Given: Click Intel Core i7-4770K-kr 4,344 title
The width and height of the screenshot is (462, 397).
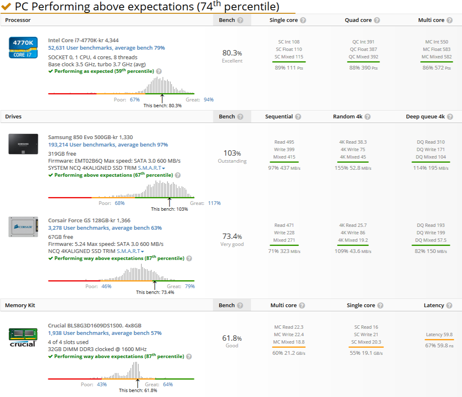Looking at the screenshot, I should 84,41.
